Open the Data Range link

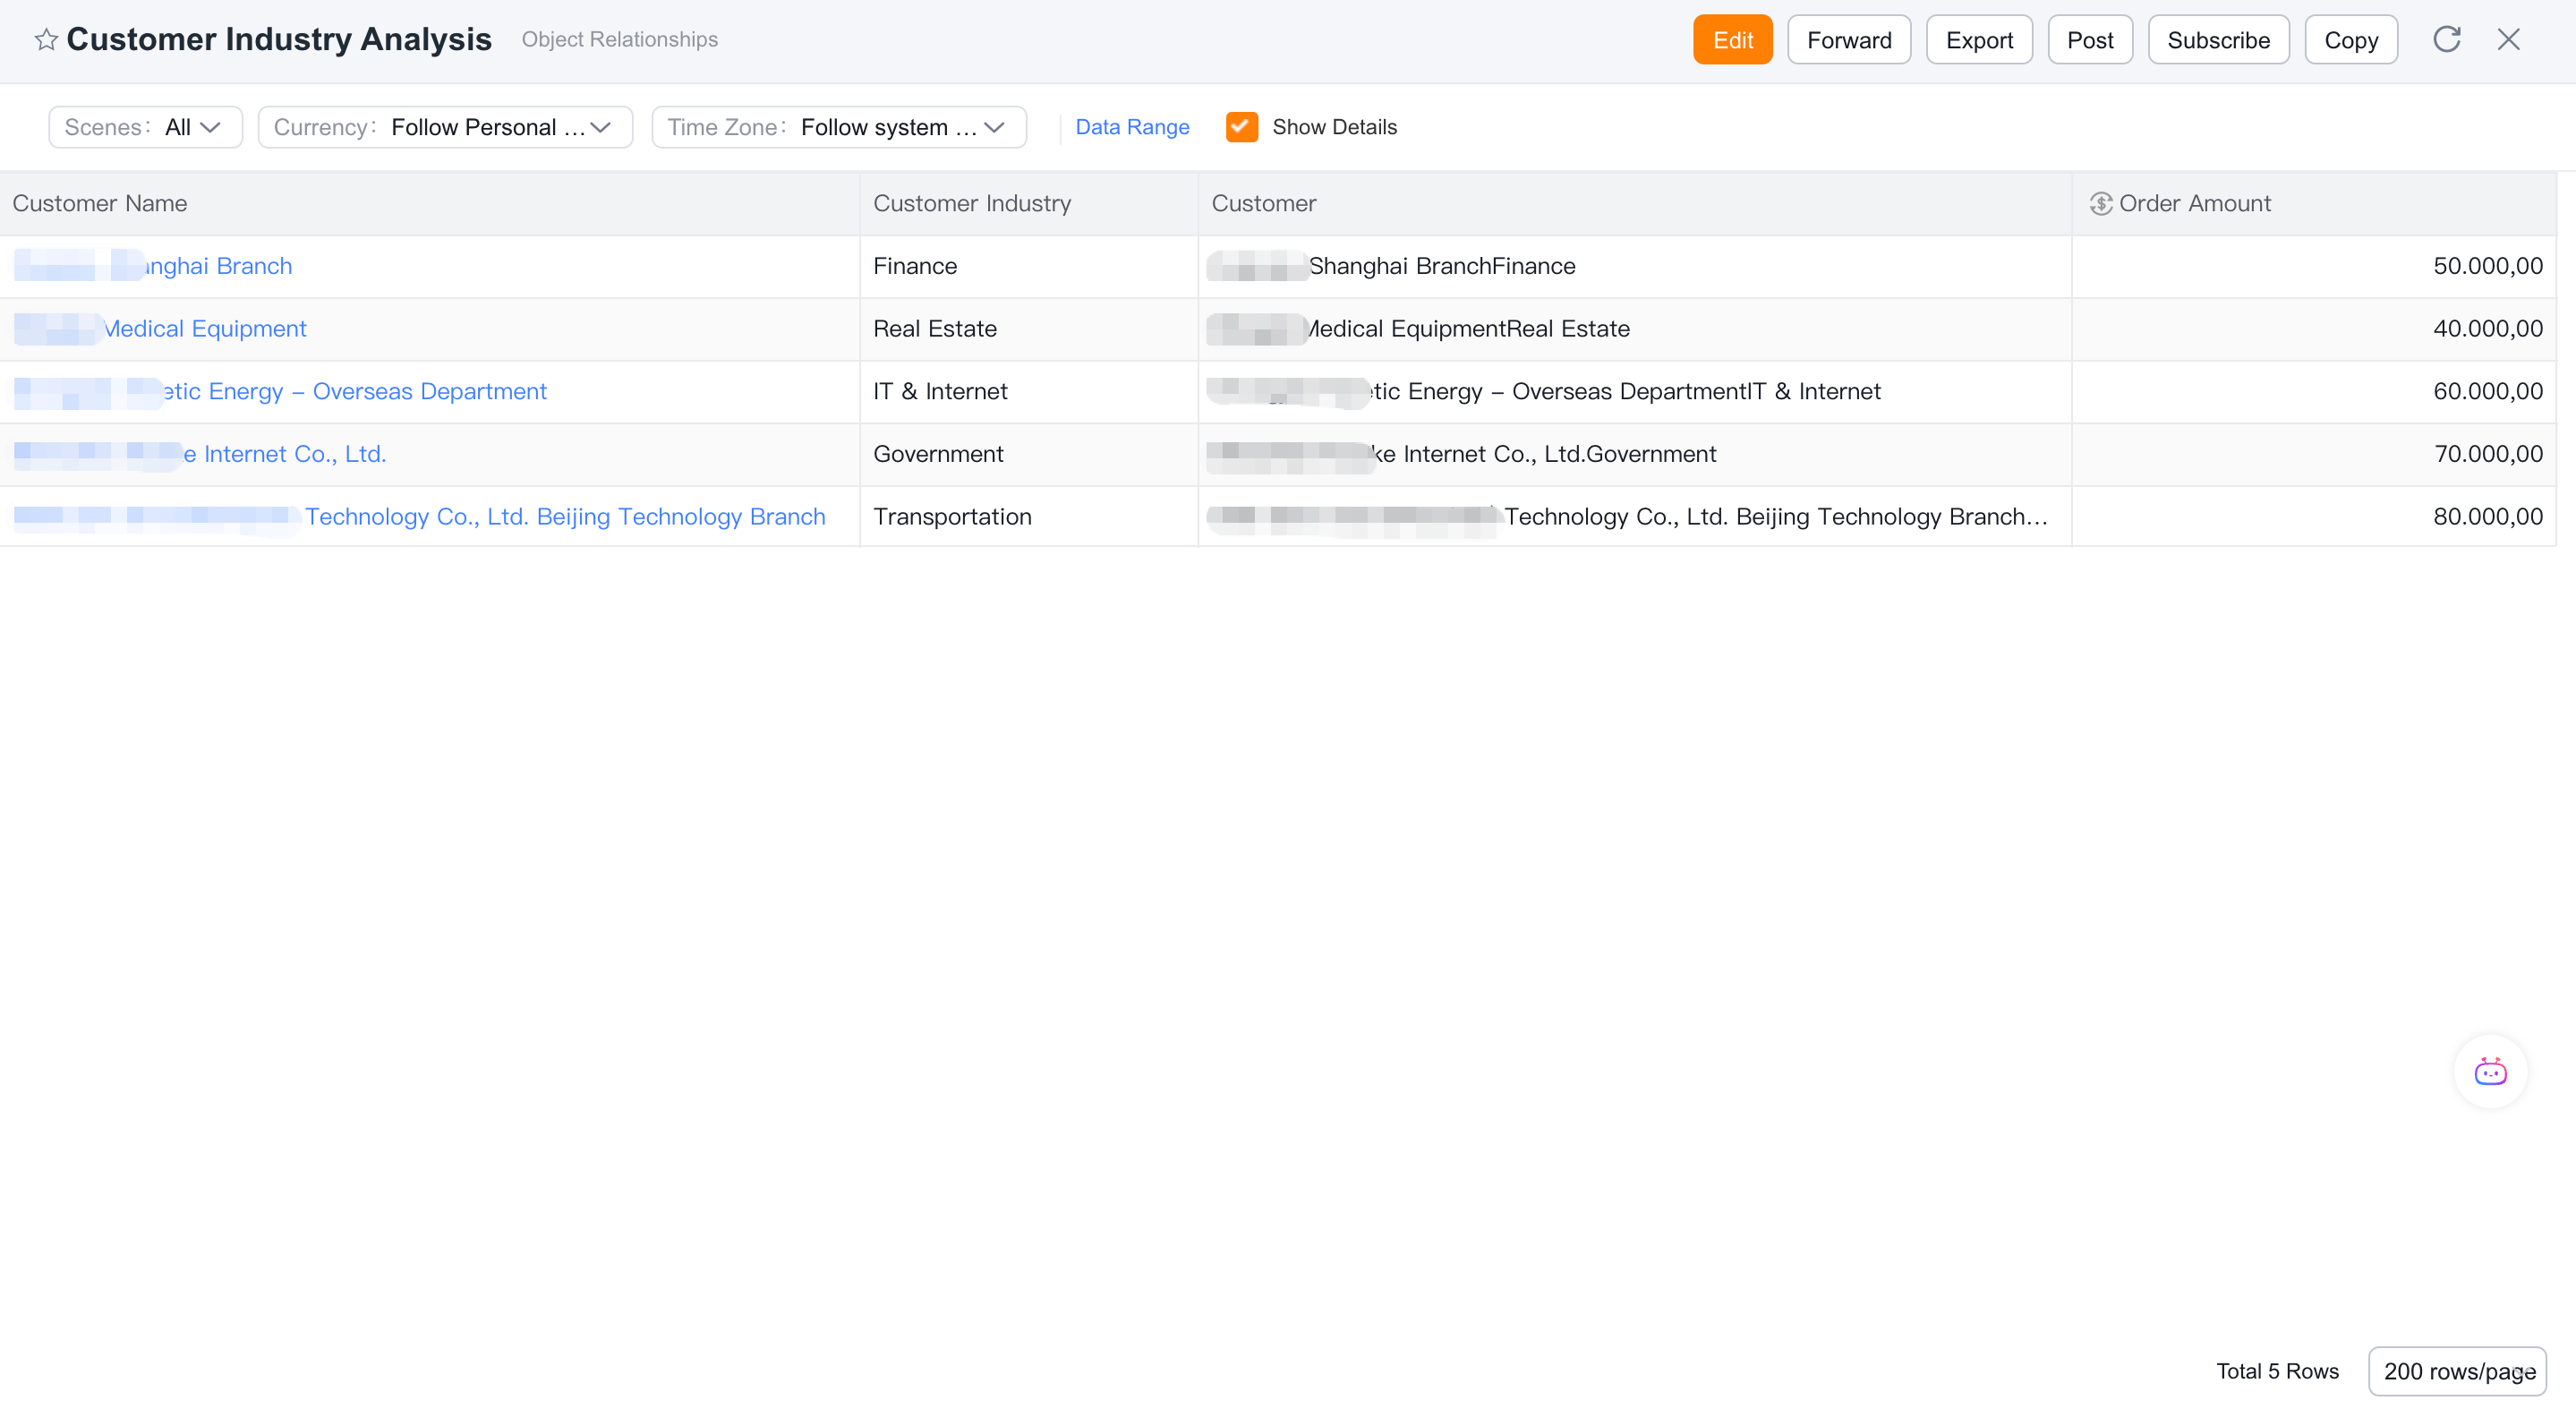pyautogui.click(x=1132, y=127)
